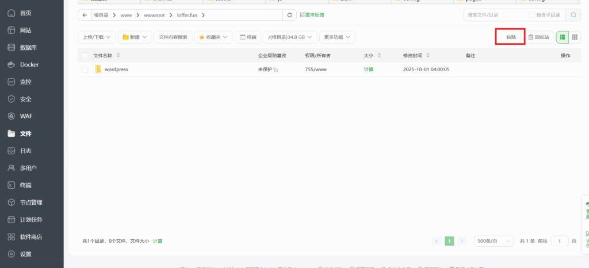This screenshot has width=589, height=268.
Task: Go to the previous page arrow
Action: click(437, 241)
